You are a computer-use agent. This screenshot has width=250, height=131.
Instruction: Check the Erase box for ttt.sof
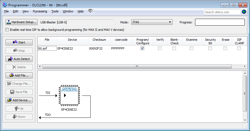tap(225, 48)
